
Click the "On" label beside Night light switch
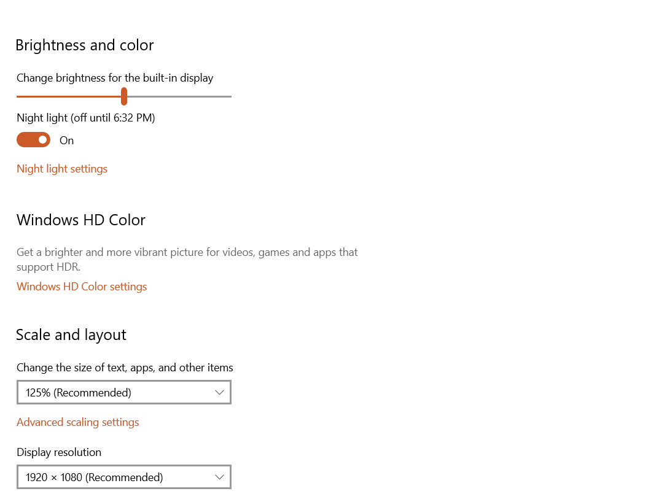(66, 141)
